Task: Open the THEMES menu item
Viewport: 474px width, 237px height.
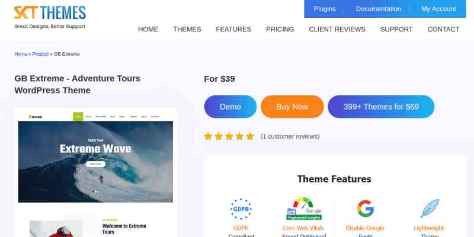Action: click(187, 29)
